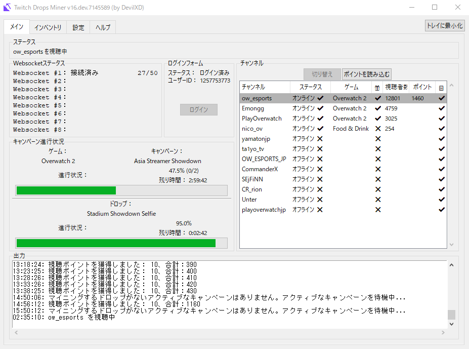Select the ta1yo_tv channel row
This screenshot has width=469, height=349.
[x=343, y=149]
